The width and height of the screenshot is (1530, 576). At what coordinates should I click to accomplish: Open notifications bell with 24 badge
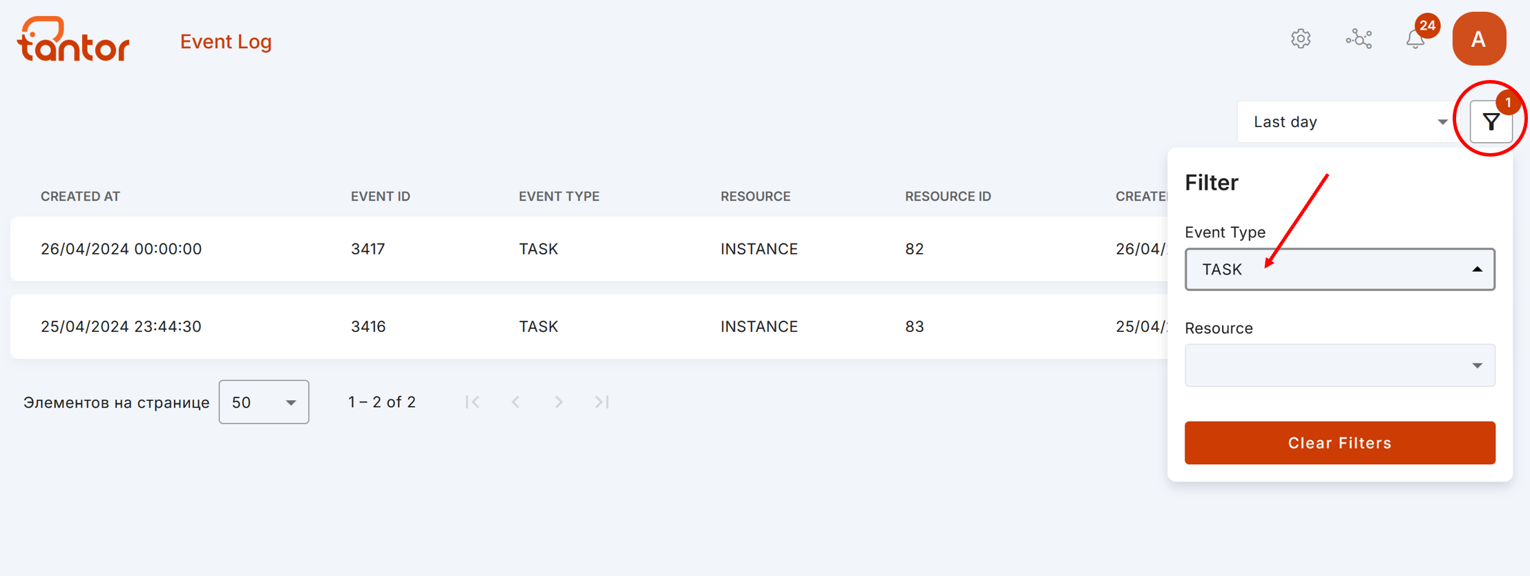click(1416, 39)
